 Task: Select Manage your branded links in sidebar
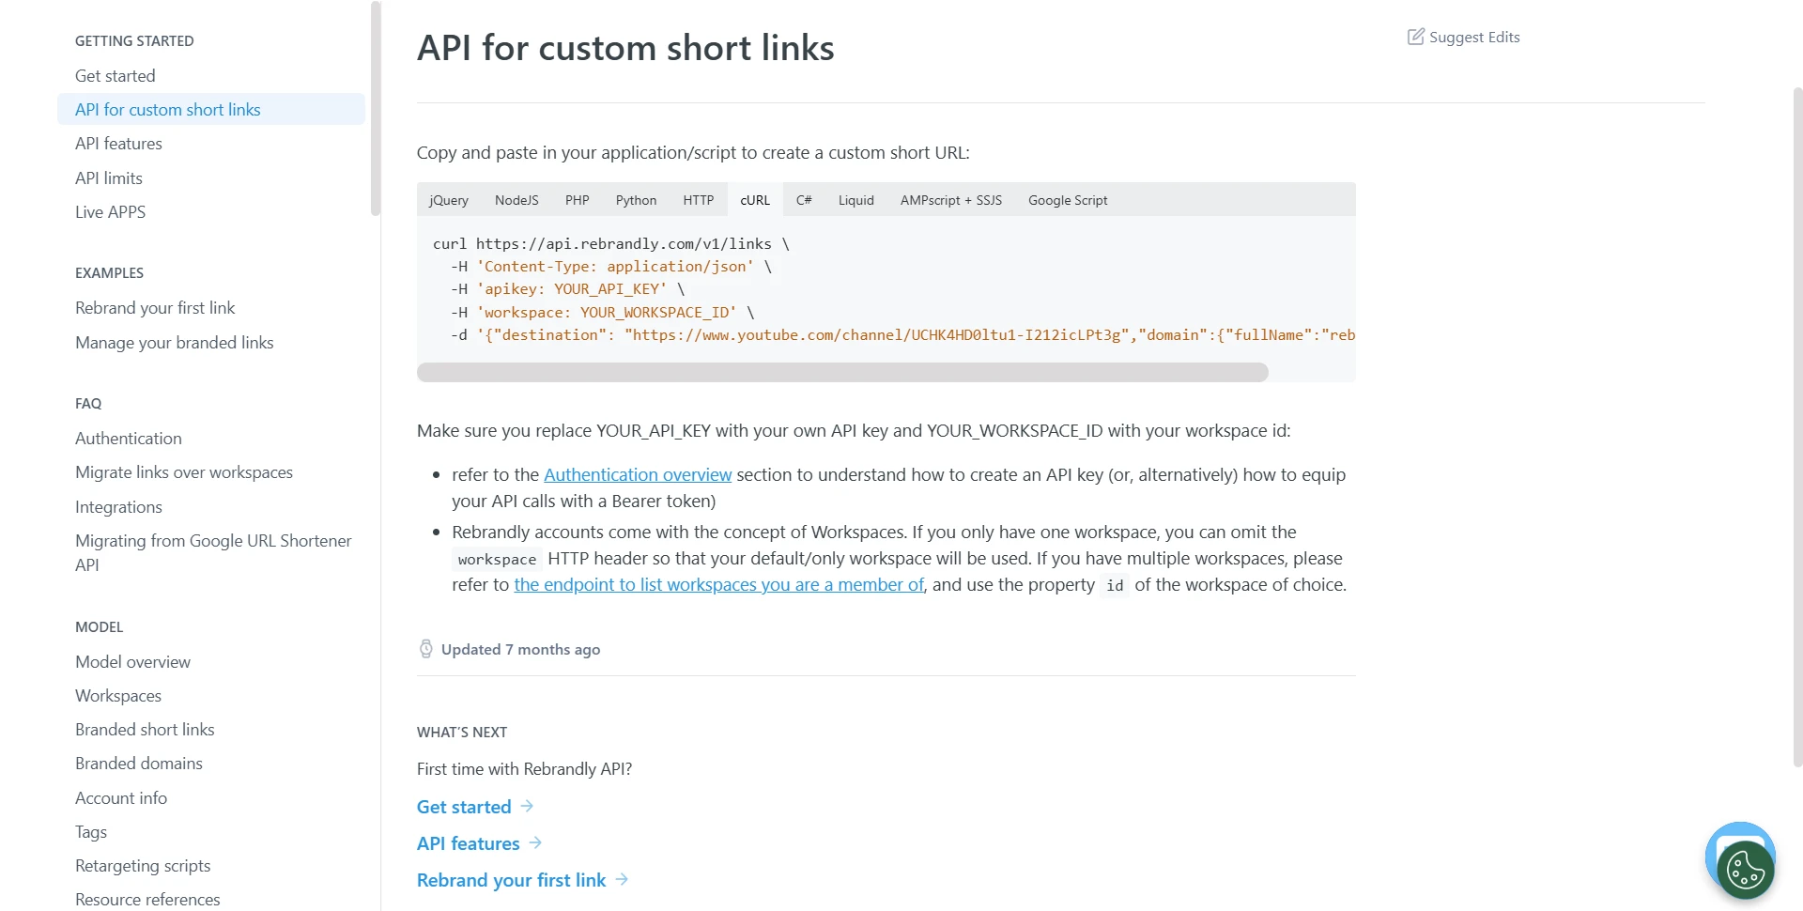point(175,342)
